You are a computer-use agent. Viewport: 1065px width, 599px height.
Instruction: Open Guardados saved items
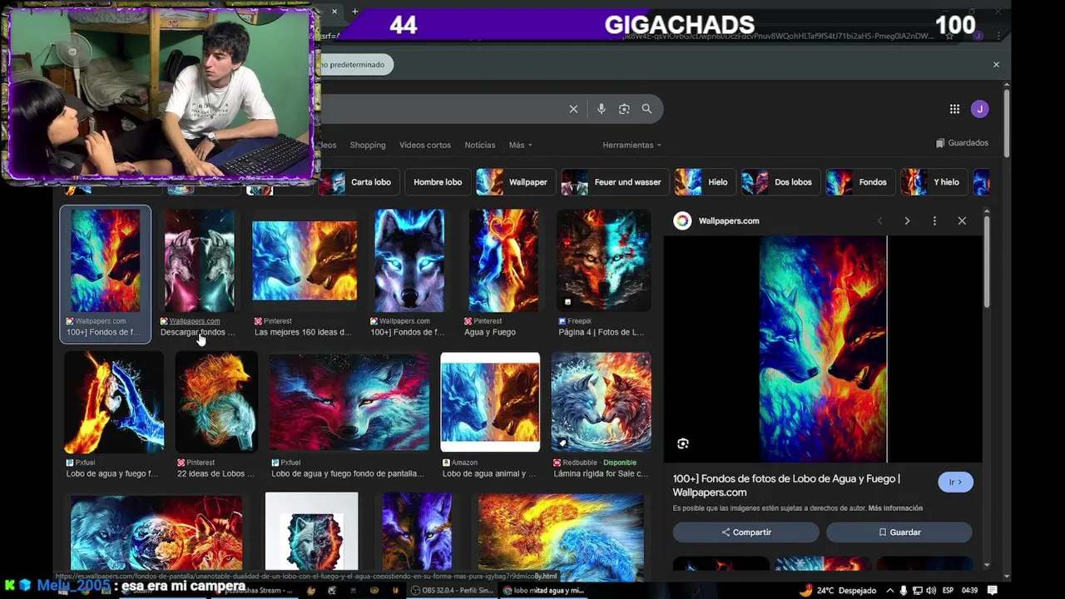962,143
